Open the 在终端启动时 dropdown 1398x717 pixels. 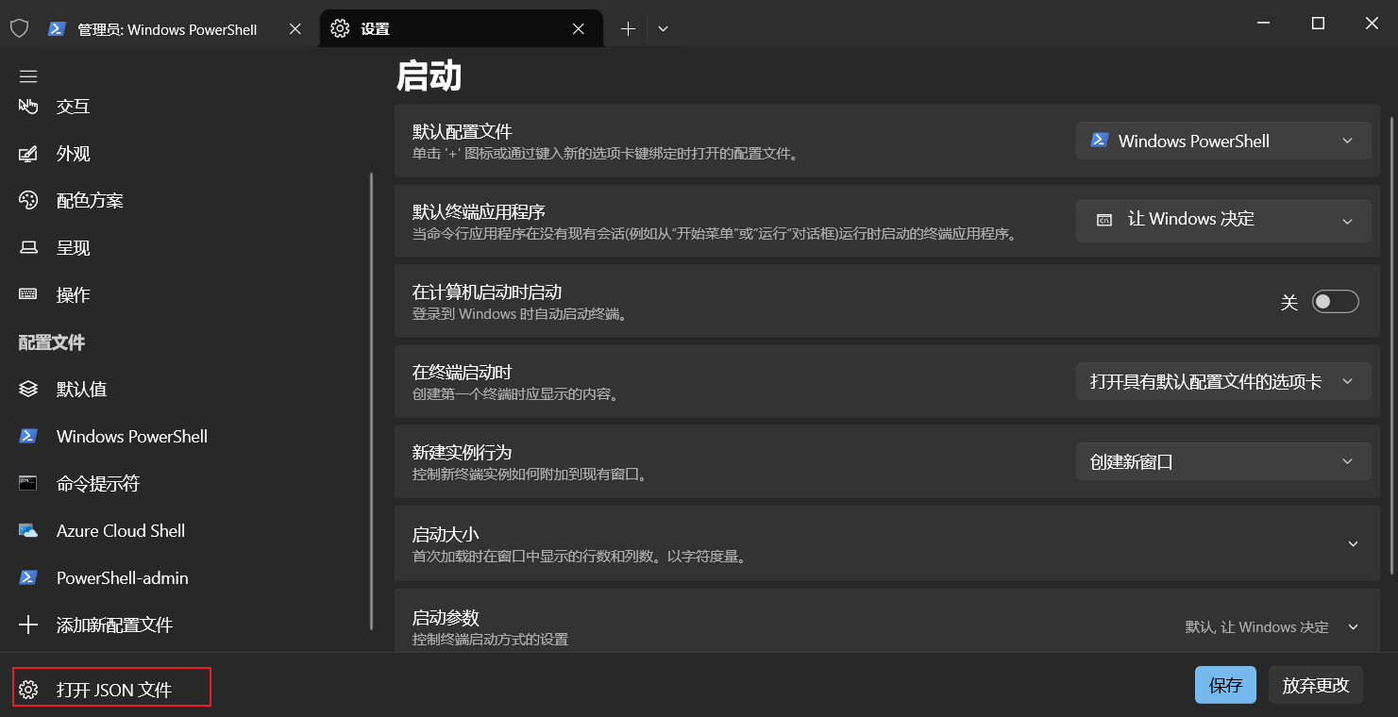(1223, 381)
